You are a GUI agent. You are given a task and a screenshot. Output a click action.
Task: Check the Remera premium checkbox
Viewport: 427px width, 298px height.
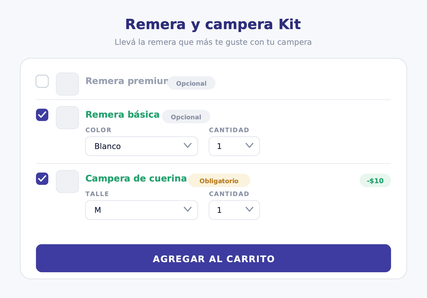42,81
